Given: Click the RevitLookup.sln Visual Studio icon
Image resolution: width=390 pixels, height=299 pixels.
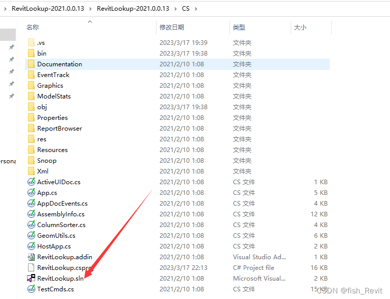Looking at the screenshot, I should tap(31, 278).
